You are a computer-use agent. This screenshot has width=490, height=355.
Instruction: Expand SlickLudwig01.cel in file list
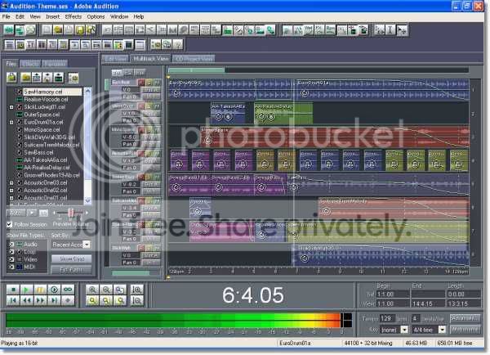coord(11,107)
